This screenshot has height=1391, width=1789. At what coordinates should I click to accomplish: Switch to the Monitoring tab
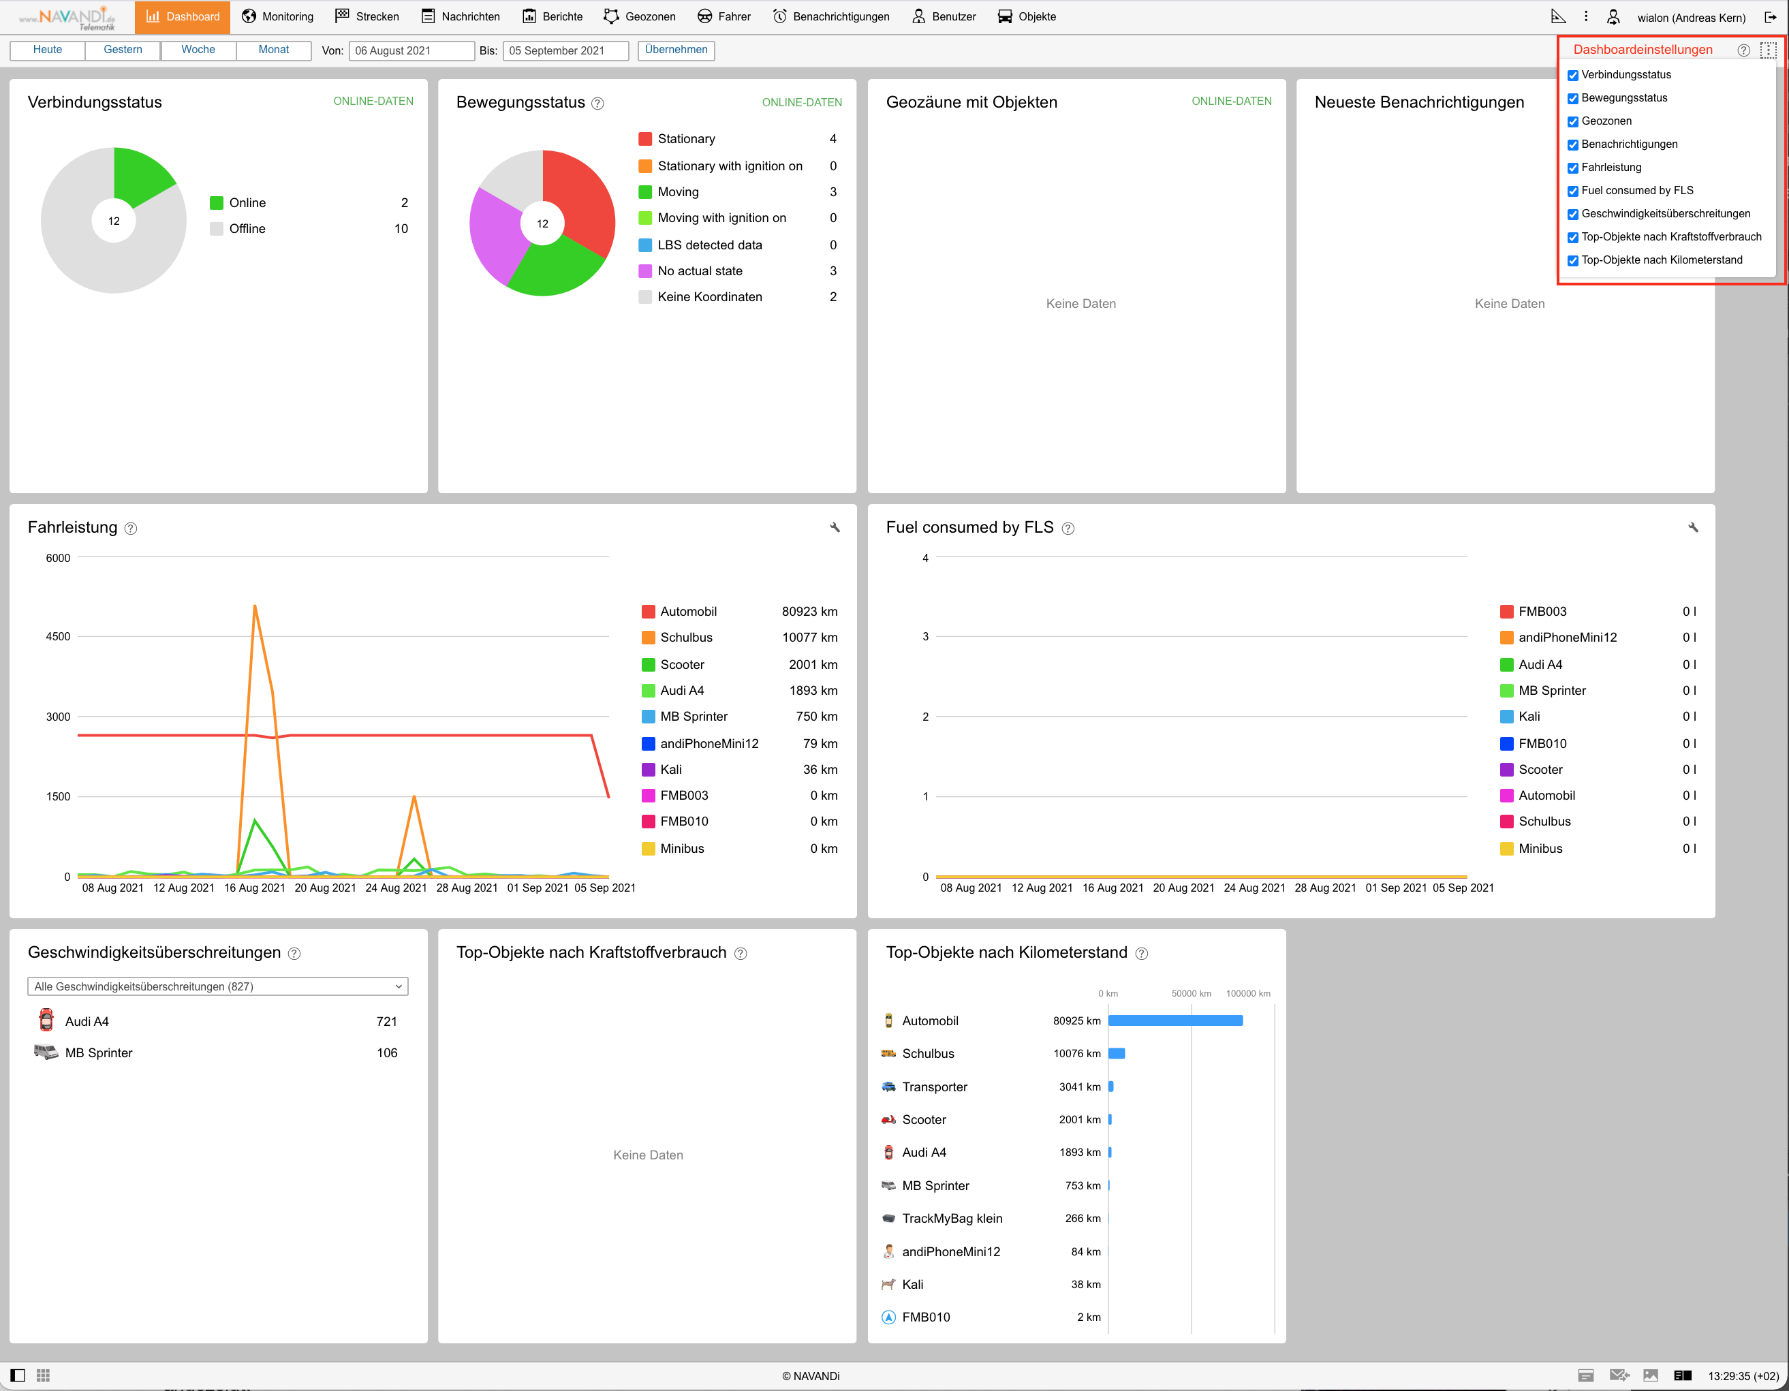pos(278,16)
